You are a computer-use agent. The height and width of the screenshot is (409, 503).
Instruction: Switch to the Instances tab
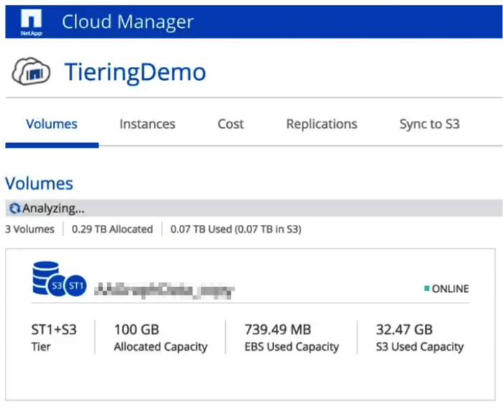coord(147,124)
